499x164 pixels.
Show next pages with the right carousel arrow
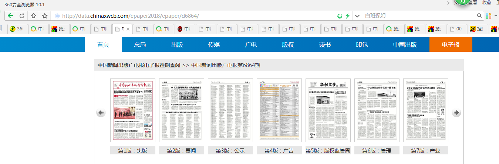[456, 113]
